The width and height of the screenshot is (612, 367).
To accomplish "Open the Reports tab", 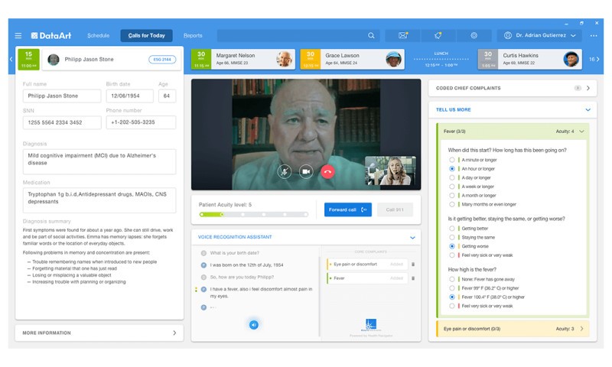I will (x=193, y=35).
